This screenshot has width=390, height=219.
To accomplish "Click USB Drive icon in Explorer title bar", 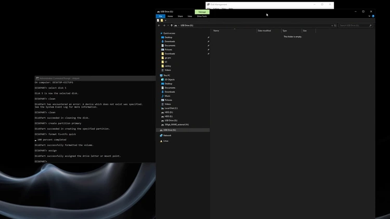I will click(x=159, y=11).
